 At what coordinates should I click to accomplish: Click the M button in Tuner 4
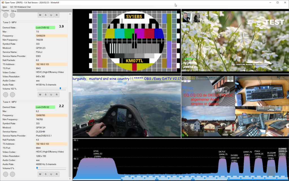(x=40, y=174)
